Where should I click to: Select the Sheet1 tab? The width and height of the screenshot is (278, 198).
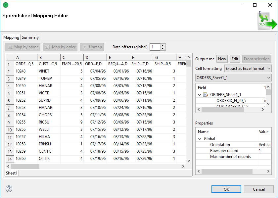(11, 173)
